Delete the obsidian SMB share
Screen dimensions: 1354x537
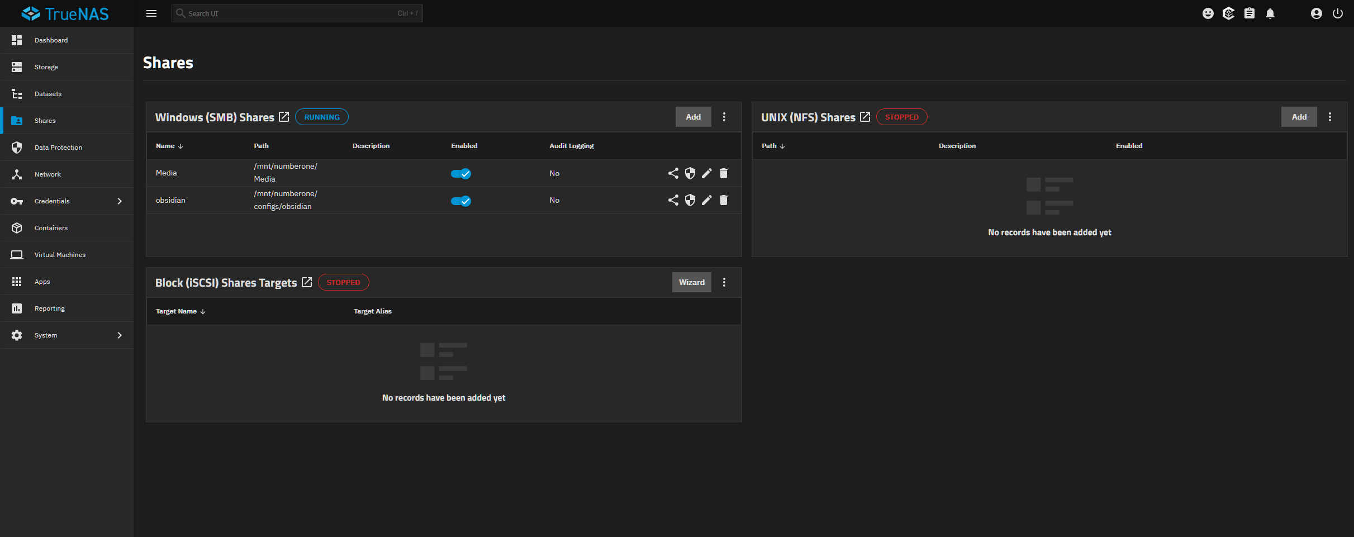(723, 200)
